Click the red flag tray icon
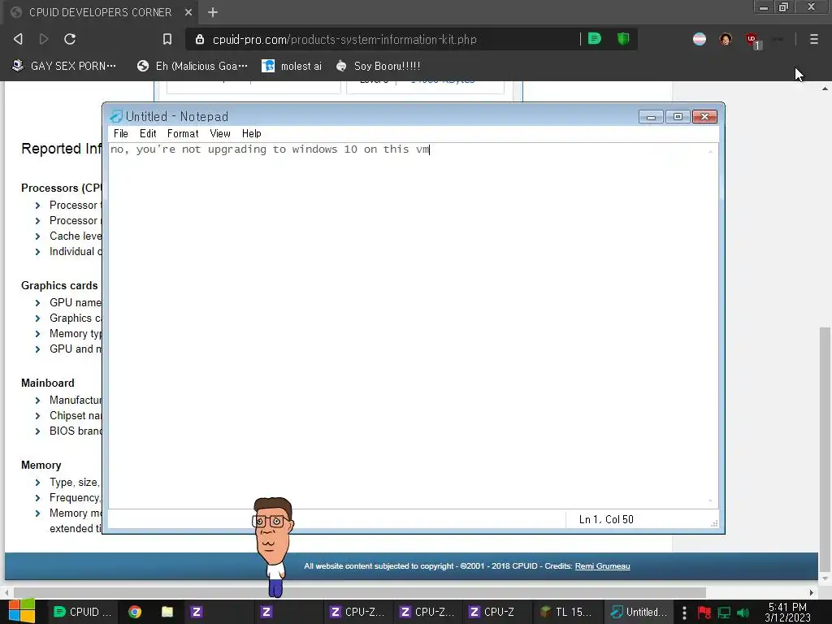Screen dimensions: 832x624 click(704, 613)
